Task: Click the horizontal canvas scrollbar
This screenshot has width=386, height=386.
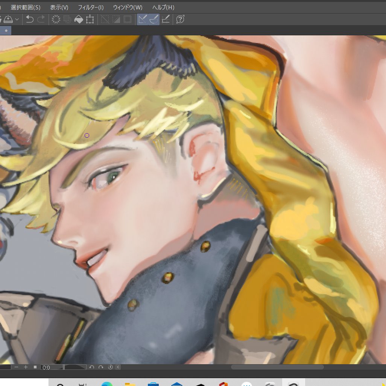Action: click(x=277, y=367)
